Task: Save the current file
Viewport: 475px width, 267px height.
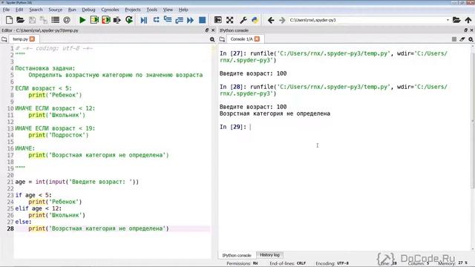Action: coord(32,20)
